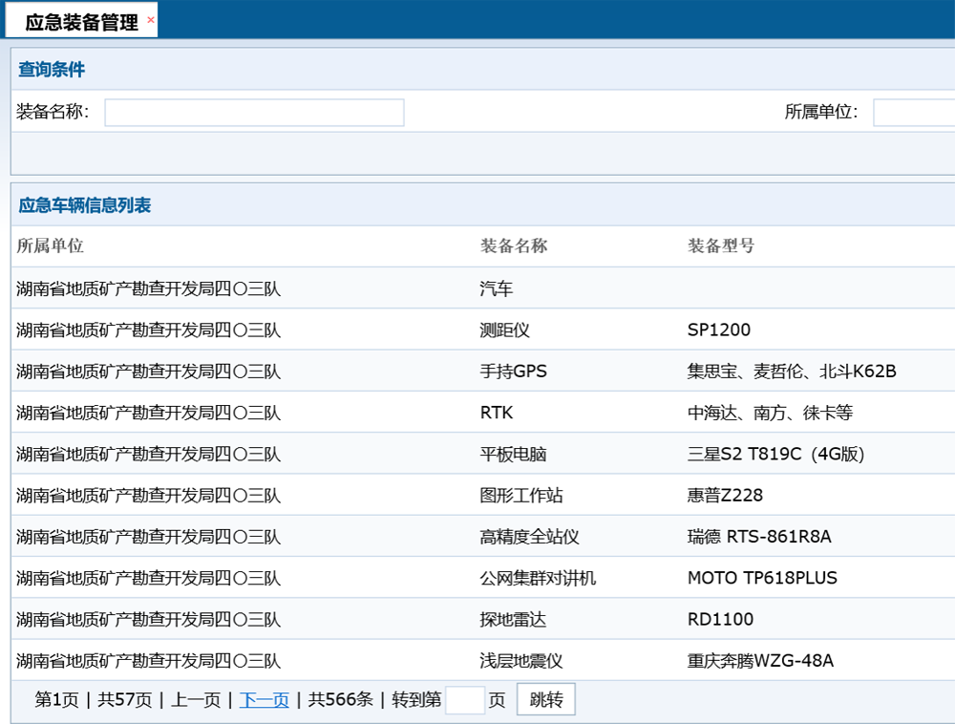The height and width of the screenshot is (724, 955).
Task: Click the page number input before 页
Action: tap(465, 699)
